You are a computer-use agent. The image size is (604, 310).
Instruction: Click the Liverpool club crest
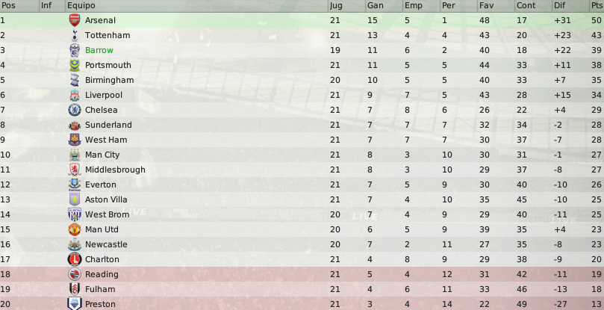(75, 95)
